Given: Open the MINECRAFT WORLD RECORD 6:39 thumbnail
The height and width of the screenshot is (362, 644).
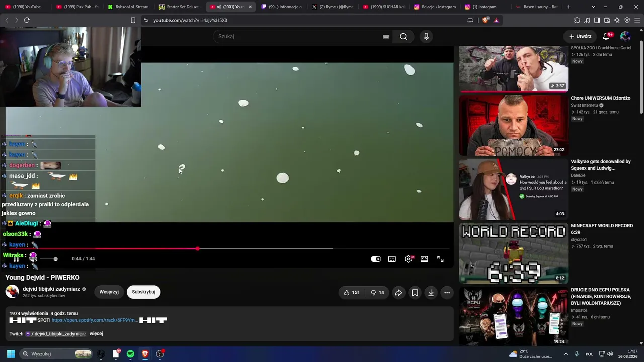Looking at the screenshot, I should [513, 253].
